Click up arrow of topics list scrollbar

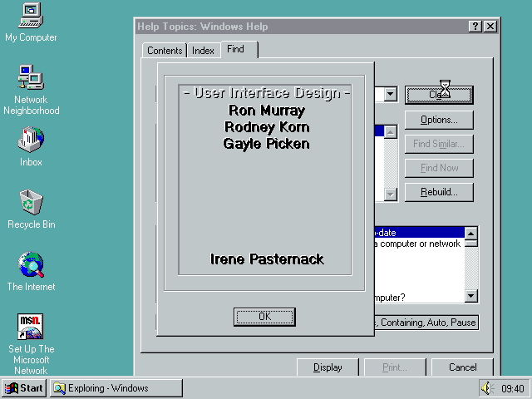[471, 234]
